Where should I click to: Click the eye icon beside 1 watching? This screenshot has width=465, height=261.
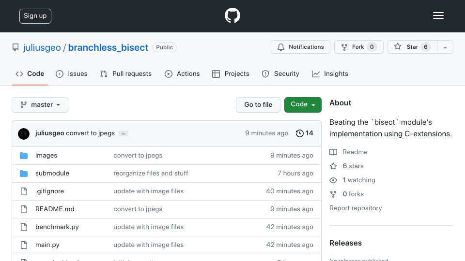pyautogui.click(x=333, y=180)
